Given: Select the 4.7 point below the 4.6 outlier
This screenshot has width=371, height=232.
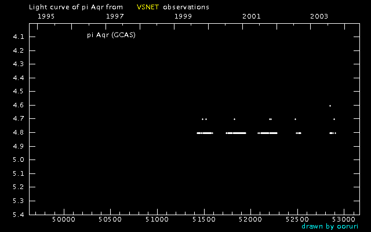Looking at the screenshot, I should click(x=334, y=119).
